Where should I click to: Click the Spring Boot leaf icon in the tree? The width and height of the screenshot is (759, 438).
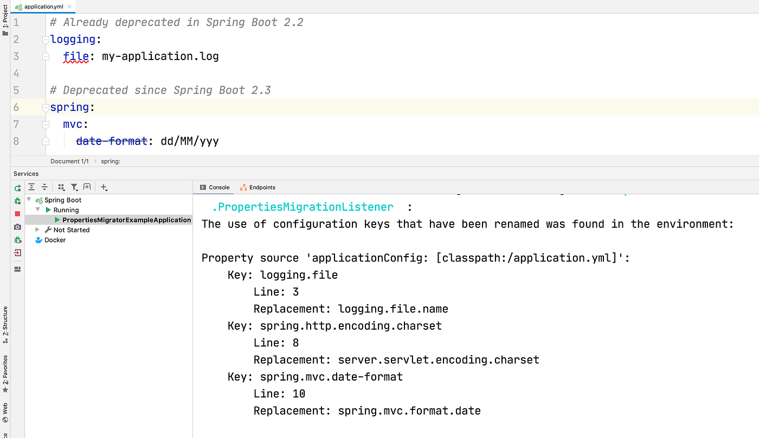(x=39, y=200)
